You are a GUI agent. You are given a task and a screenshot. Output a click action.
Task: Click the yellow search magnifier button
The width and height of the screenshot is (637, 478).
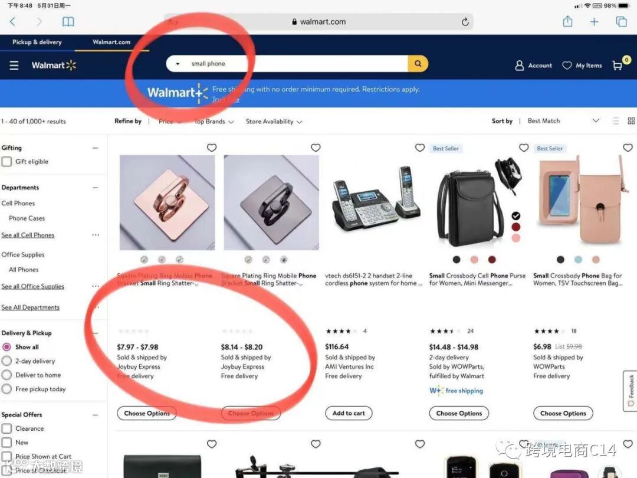click(418, 64)
